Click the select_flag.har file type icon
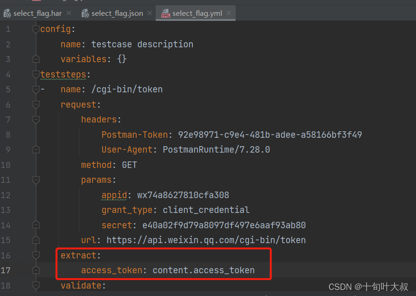This screenshot has height=296, width=416. (x=7, y=13)
